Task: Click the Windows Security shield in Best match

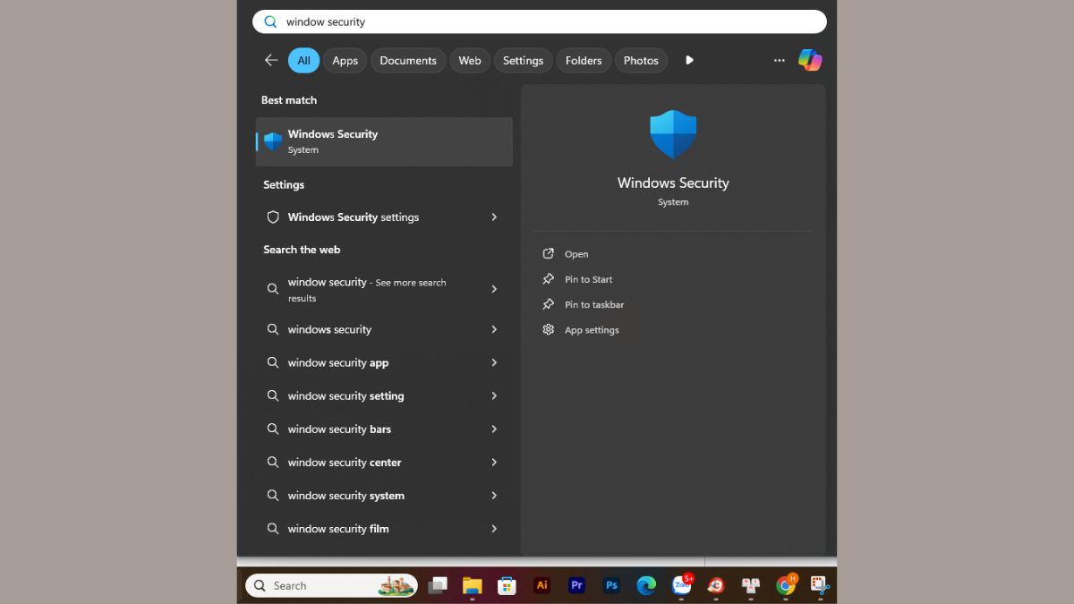Action: (x=273, y=141)
